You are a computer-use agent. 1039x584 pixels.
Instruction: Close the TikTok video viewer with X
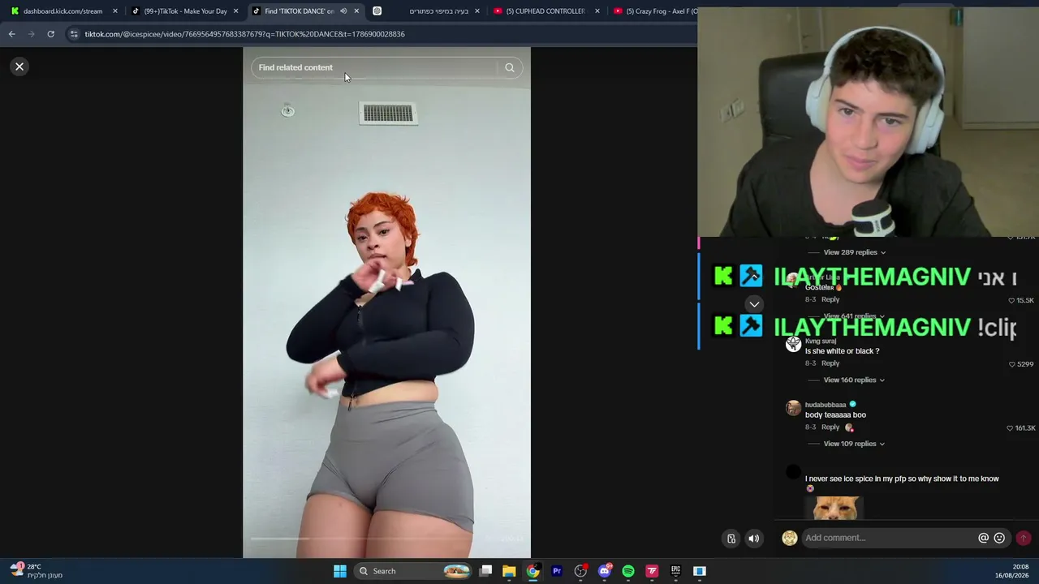pos(19,67)
